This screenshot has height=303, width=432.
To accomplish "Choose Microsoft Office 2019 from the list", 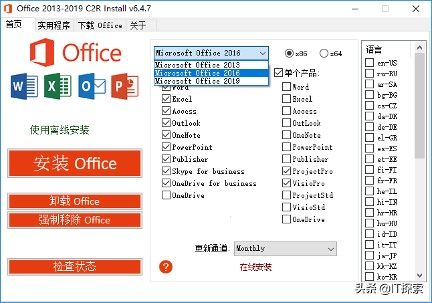I will pos(211,81).
